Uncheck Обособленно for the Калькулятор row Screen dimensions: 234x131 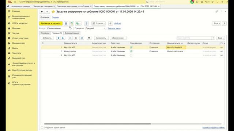(131, 51)
